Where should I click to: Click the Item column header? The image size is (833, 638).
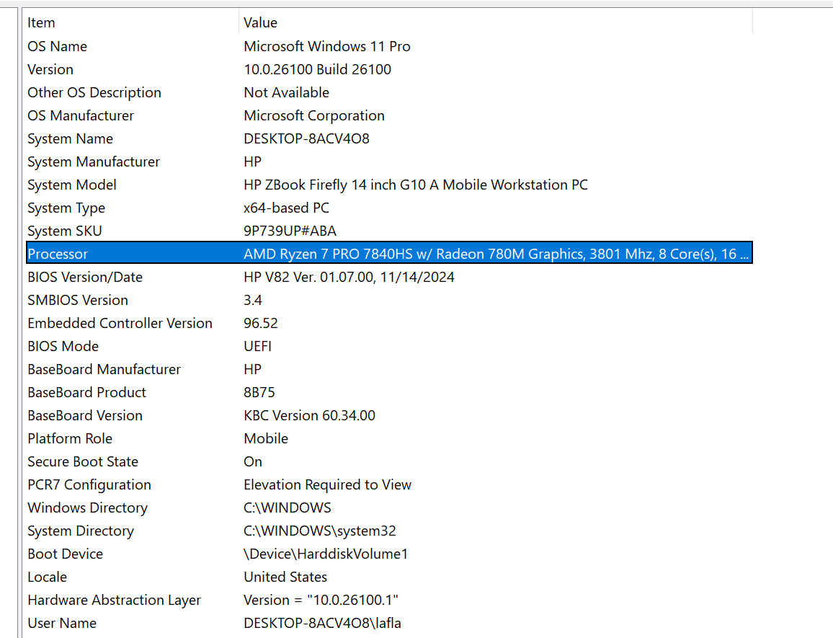pyautogui.click(x=132, y=23)
